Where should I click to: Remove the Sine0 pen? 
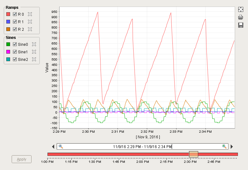[34, 44]
